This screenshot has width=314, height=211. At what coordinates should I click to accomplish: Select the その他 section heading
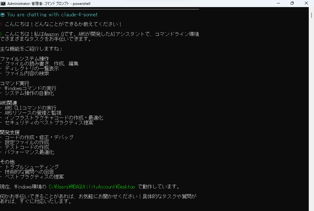7,161
